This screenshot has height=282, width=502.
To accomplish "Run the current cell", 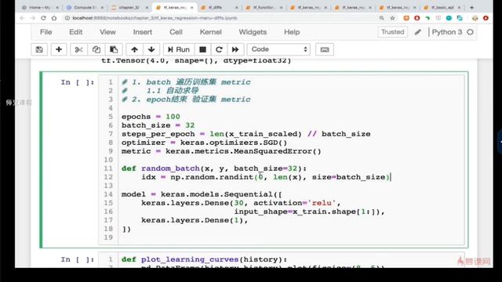I will (179, 49).
